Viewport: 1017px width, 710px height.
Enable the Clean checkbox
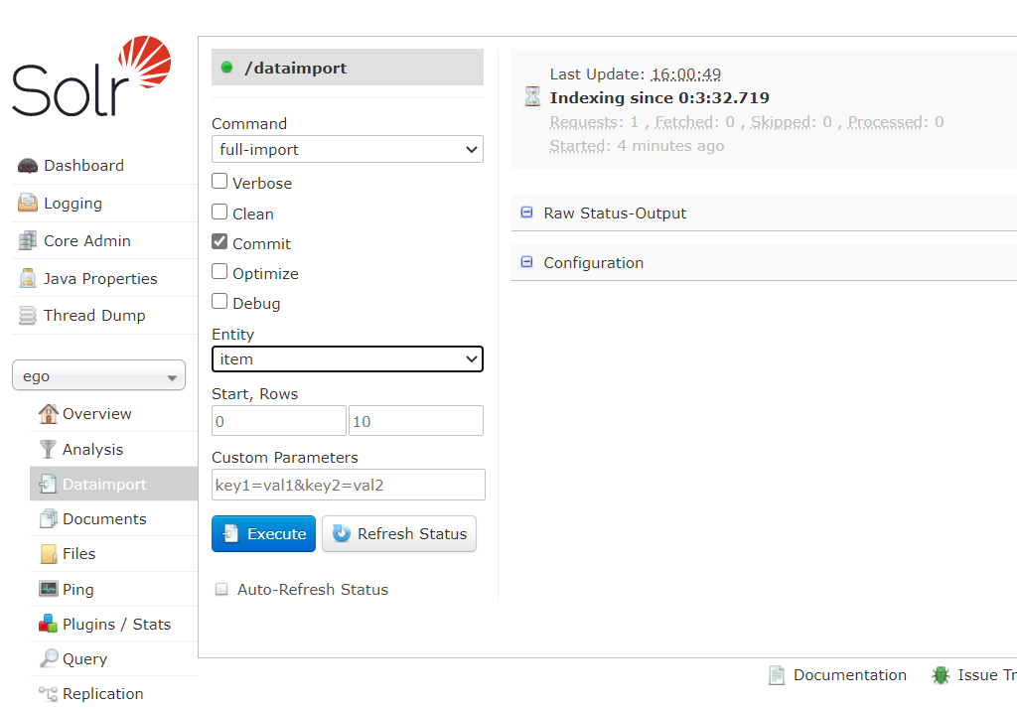point(219,213)
